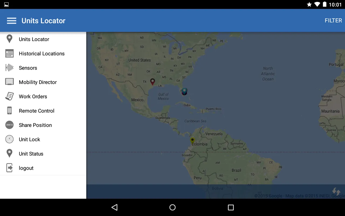Open the Work Orders menu entry
The width and height of the screenshot is (345, 216).
(33, 97)
